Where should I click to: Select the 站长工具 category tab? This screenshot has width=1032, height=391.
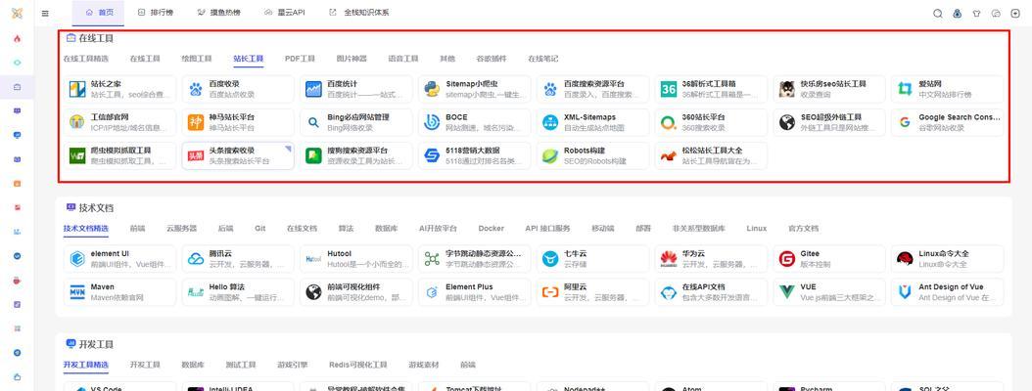249,59
